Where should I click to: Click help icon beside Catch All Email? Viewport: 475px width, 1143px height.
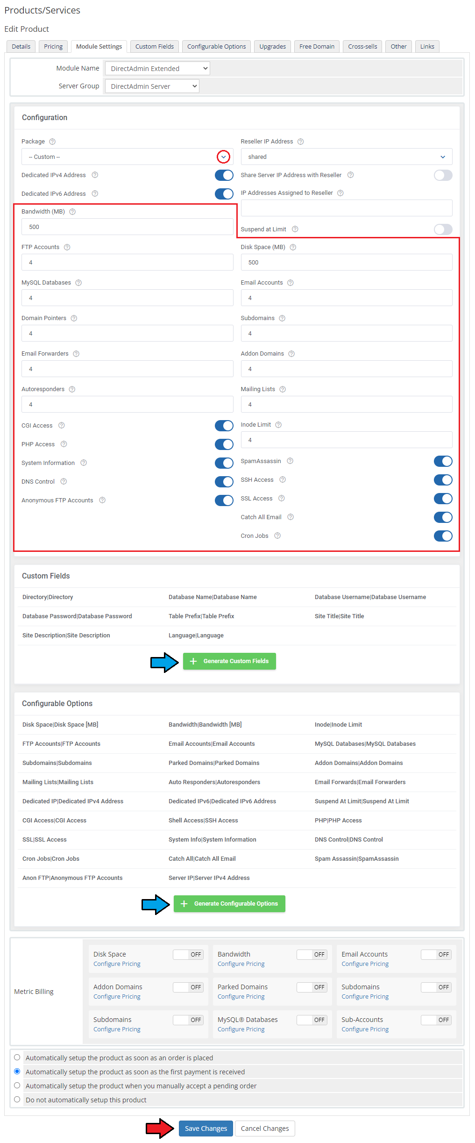point(291,517)
